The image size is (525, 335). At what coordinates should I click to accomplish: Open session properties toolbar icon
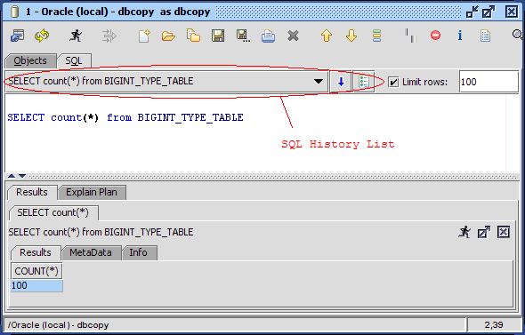tap(17, 36)
